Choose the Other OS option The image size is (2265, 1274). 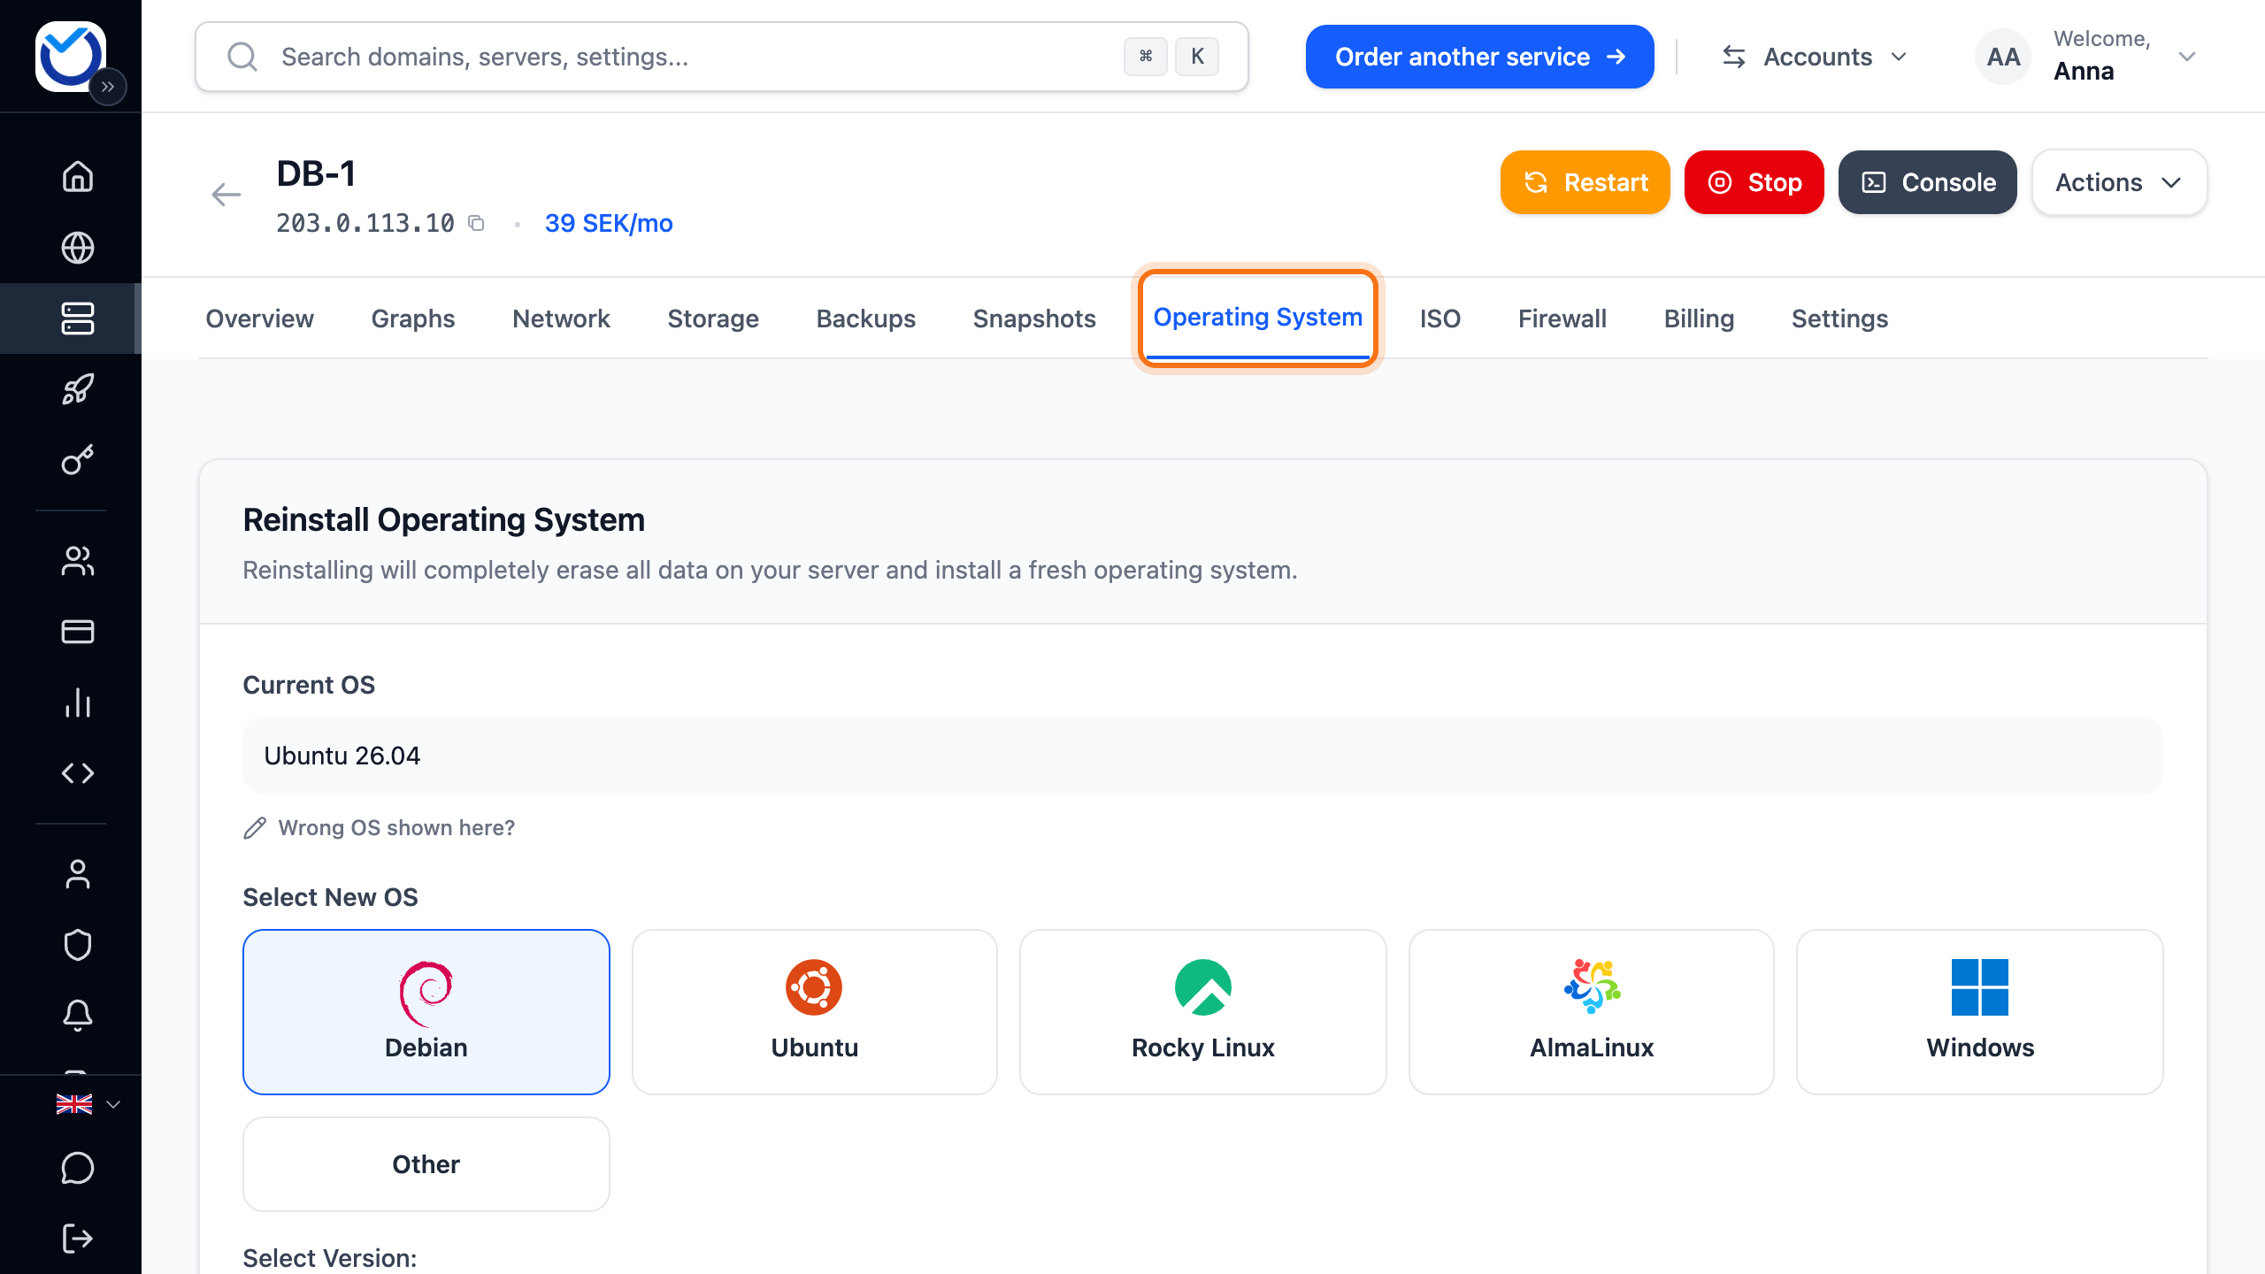click(x=426, y=1164)
